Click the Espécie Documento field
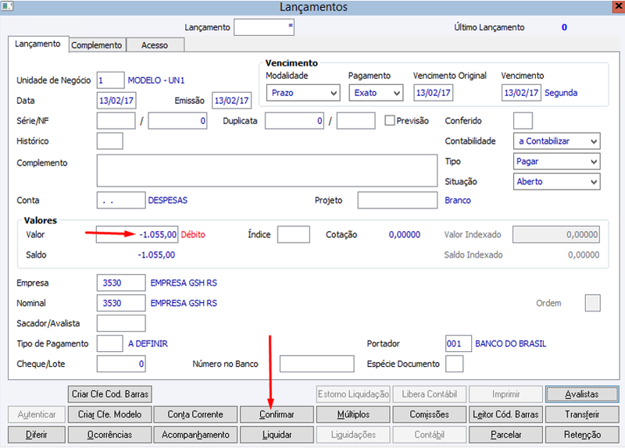 (455, 364)
